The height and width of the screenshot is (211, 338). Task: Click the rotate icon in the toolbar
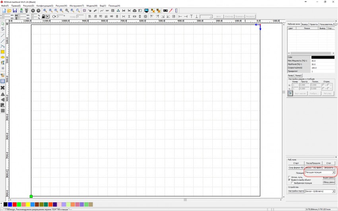(54, 16)
